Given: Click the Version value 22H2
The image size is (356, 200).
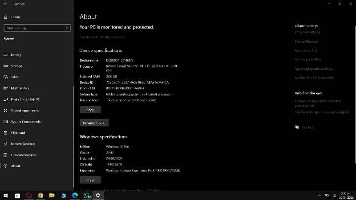Looking at the screenshot, I should pos(110,152).
